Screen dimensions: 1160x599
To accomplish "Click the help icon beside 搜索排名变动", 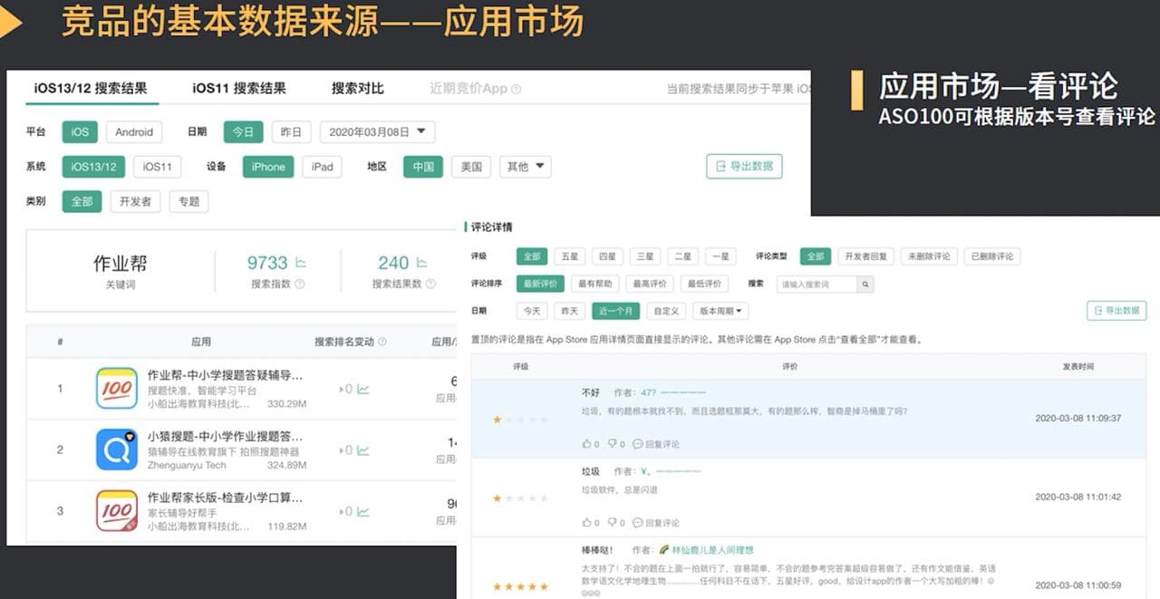I will click(382, 342).
